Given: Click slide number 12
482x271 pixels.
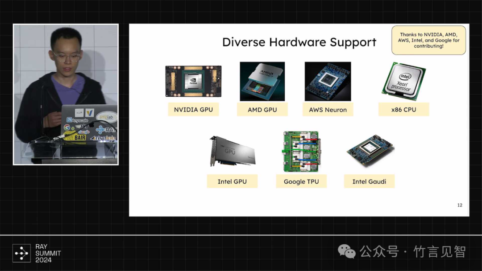Looking at the screenshot, I should point(460,205).
